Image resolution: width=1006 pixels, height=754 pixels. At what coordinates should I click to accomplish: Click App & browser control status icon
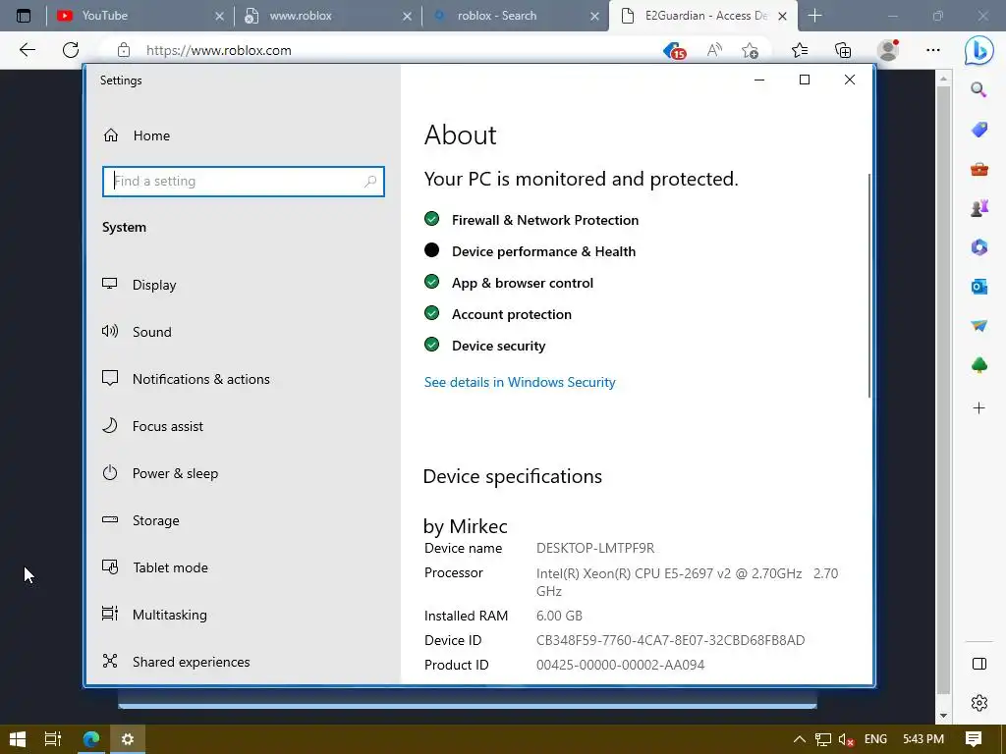432,282
